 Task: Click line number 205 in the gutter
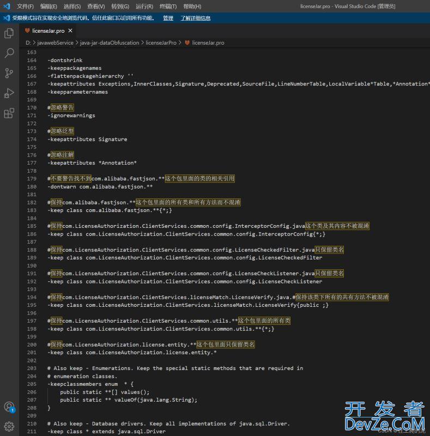point(32,384)
